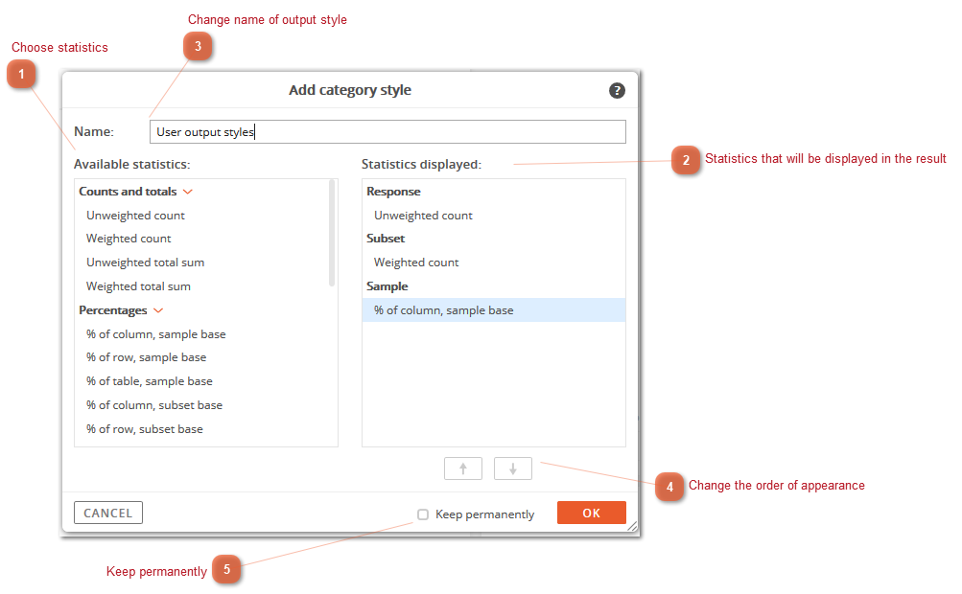Select % of row, sample base
The width and height of the screenshot is (962, 594).
pyautogui.click(x=146, y=357)
